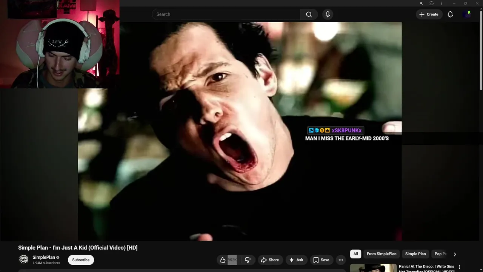Show more filter chips with the right chevron
The image size is (483, 272).
point(455,254)
